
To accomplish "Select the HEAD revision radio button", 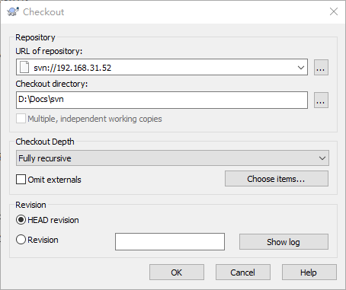I will (21, 220).
